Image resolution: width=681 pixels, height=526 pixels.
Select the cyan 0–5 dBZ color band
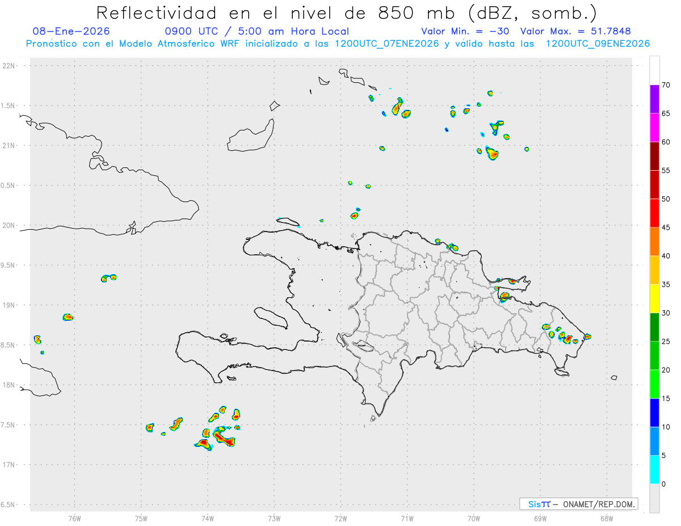coord(654,470)
